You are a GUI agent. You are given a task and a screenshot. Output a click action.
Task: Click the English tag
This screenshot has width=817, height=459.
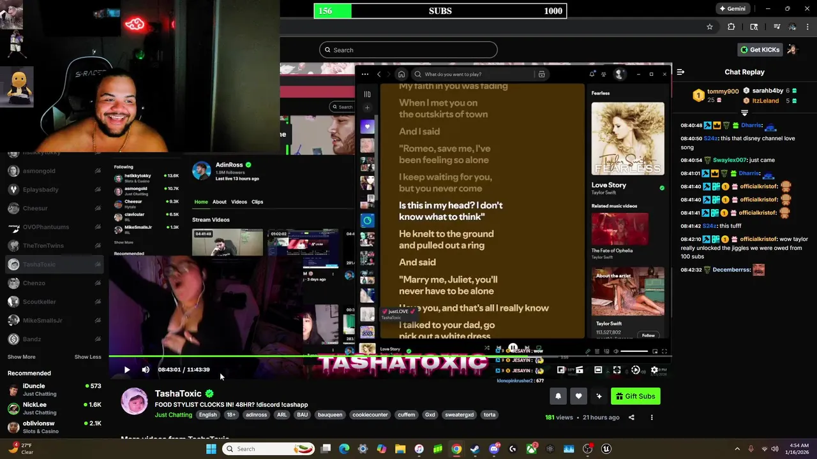(x=207, y=415)
